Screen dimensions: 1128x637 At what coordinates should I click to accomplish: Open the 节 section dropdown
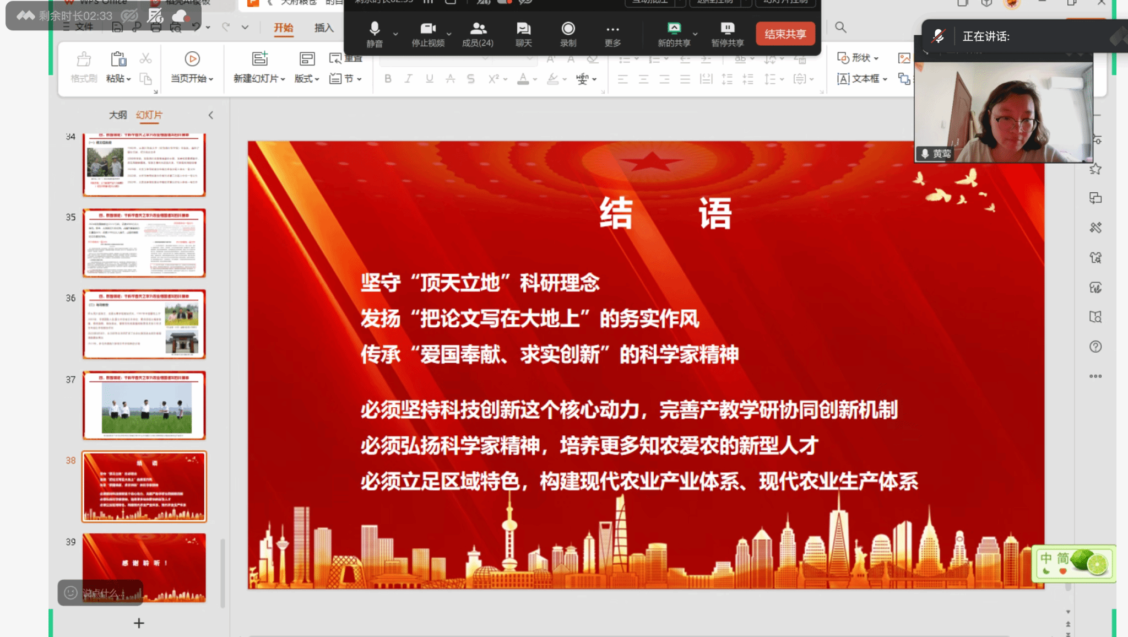click(x=345, y=79)
